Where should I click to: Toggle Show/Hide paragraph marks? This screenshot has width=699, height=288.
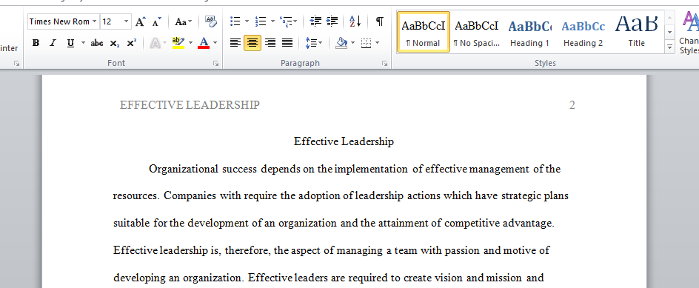point(379,21)
